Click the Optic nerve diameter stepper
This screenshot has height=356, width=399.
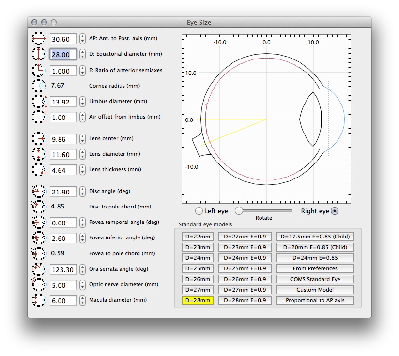point(82,285)
